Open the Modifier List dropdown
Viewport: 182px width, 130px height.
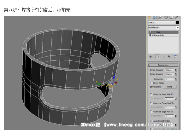click(x=163, y=28)
